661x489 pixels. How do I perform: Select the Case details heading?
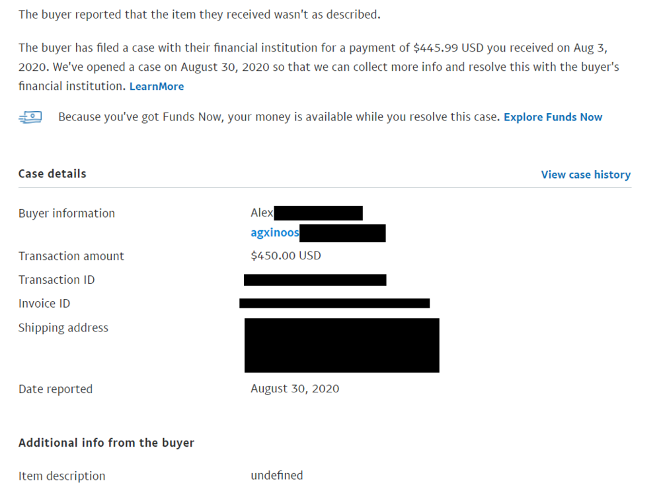click(x=52, y=174)
